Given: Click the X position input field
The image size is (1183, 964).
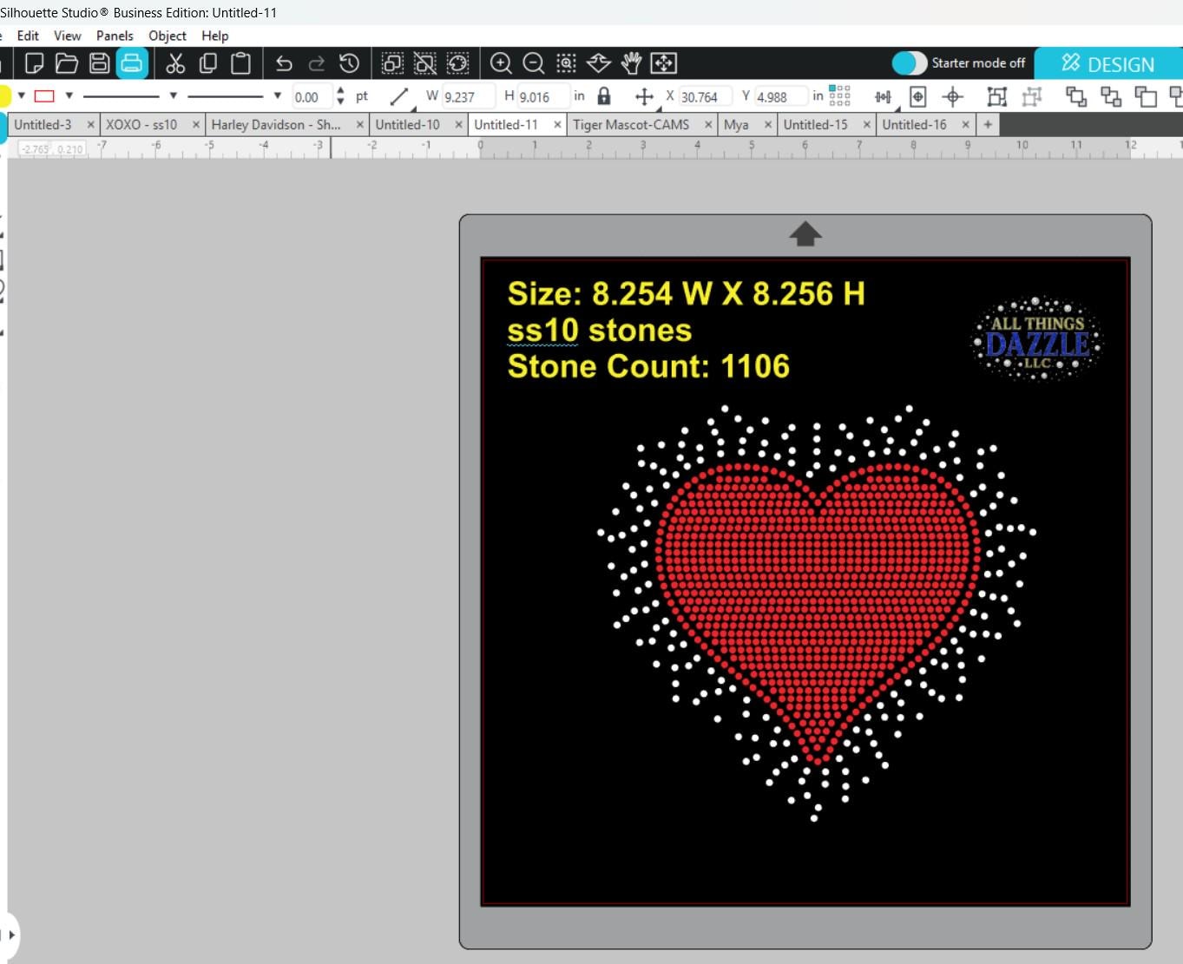Looking at the screenshot, I should point(706,96).
